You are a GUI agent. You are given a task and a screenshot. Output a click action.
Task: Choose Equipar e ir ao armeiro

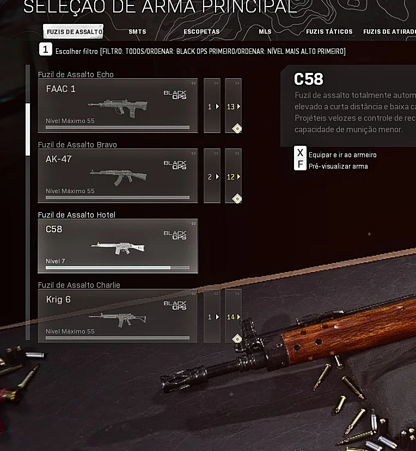pos(342,155)
